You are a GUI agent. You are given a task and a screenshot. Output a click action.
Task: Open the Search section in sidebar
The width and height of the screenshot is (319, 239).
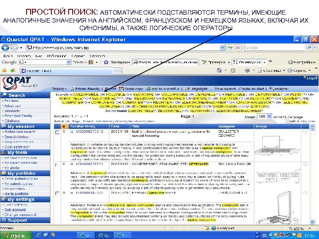point(25,95)
